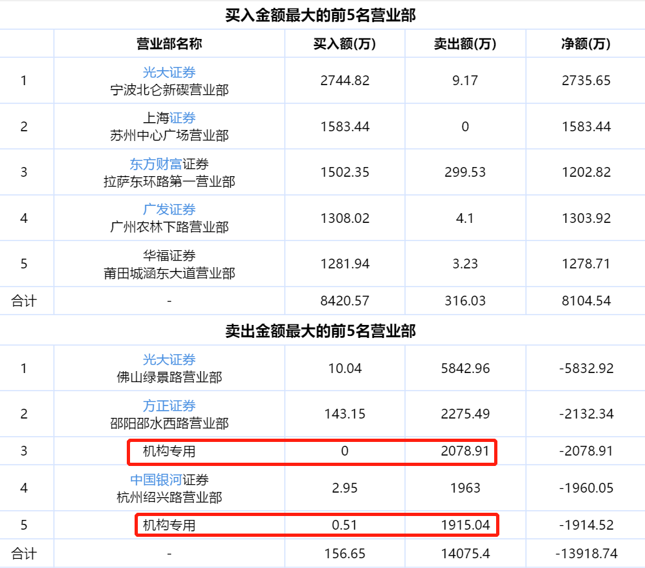
Task: Open the 方正证券 link
Action: coord(169,406)
